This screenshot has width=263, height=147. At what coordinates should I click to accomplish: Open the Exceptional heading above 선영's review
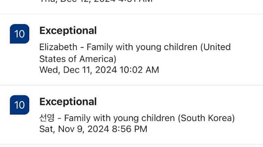[68, 102]
